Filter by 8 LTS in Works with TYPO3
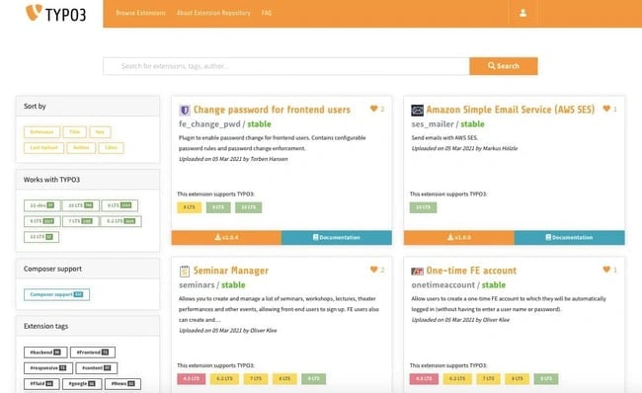The image size is (642, 393). click(x=41, y=221)
